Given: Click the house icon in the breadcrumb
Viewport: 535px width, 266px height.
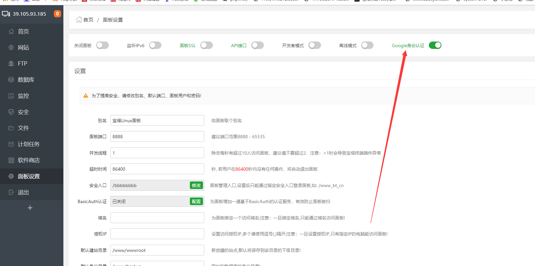Looking at the screenshot, I should (x=79, y=20).
